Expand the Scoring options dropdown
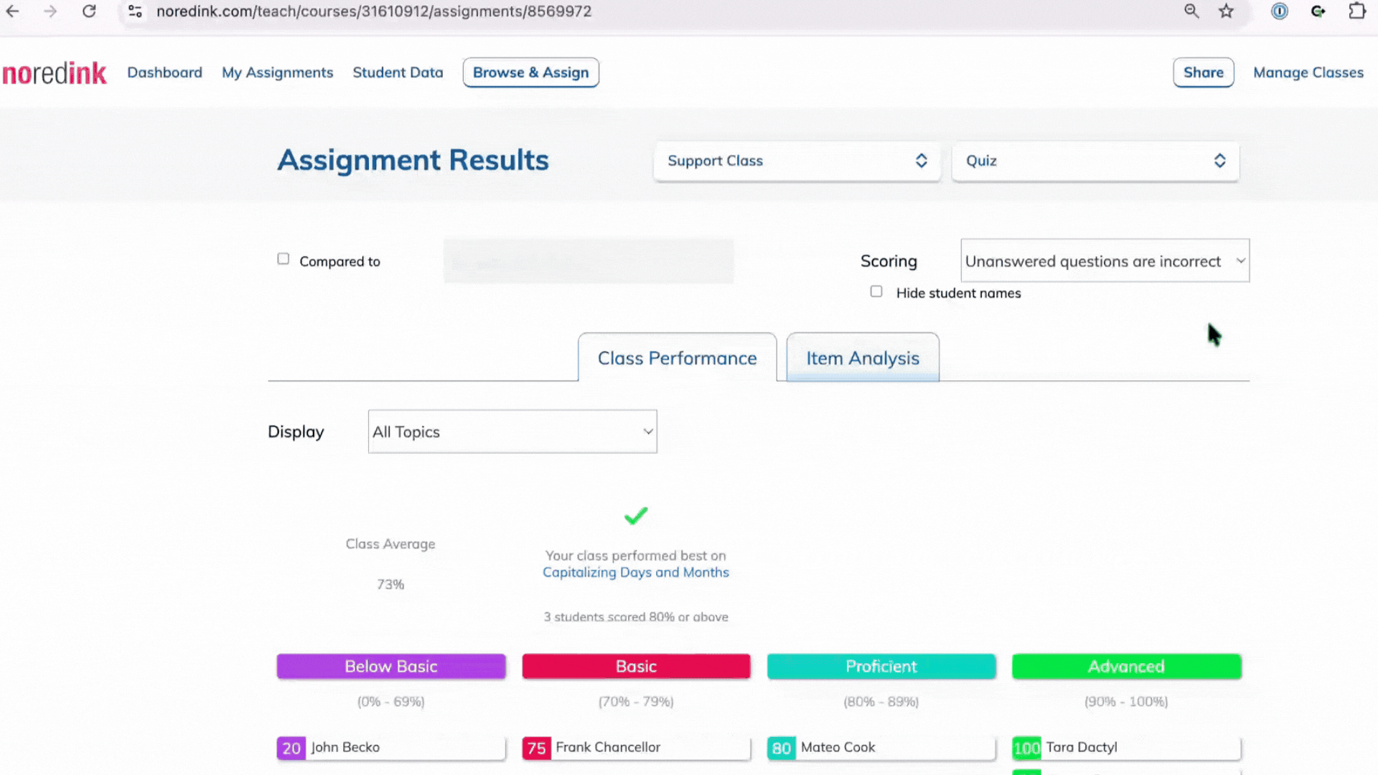1378x775 pixels. click(x=1105, y=260)
